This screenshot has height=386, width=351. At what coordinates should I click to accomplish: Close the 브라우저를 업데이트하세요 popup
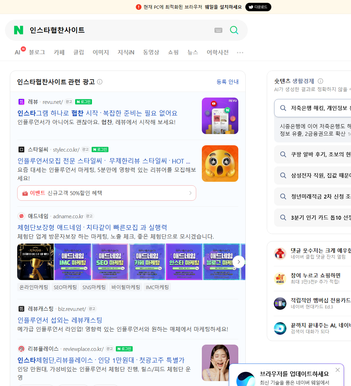(338, 370)
